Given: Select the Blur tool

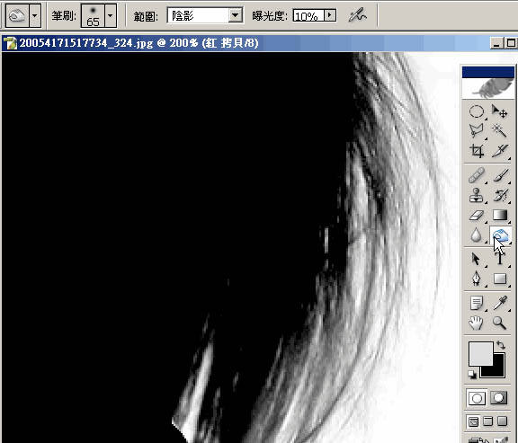Looking at the screenshot, I should tap(477, 235).
